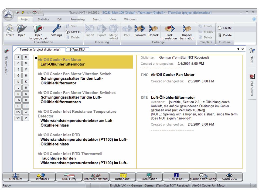
Task: Jump to letters XY in dictionary index
Action: click(18, 118)
